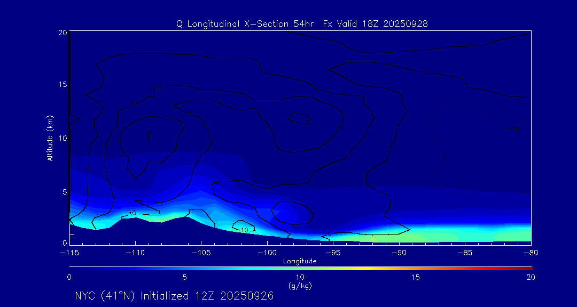Click the 'Altitude (km)' y-axis label
577x307 pixels.
pos(50,138)
